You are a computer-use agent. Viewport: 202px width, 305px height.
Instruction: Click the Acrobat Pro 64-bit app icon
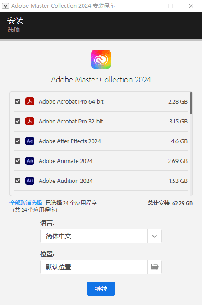click(30, 101)
